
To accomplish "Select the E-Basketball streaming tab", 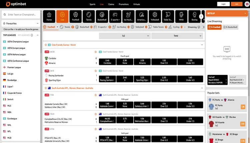I will pos(230,27).
